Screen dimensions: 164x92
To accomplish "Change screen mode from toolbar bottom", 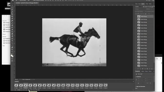I will tap(12, 61).
